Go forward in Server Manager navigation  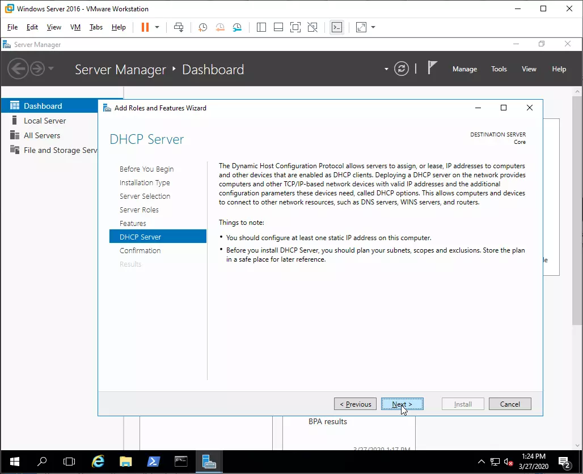pos(37,69)
